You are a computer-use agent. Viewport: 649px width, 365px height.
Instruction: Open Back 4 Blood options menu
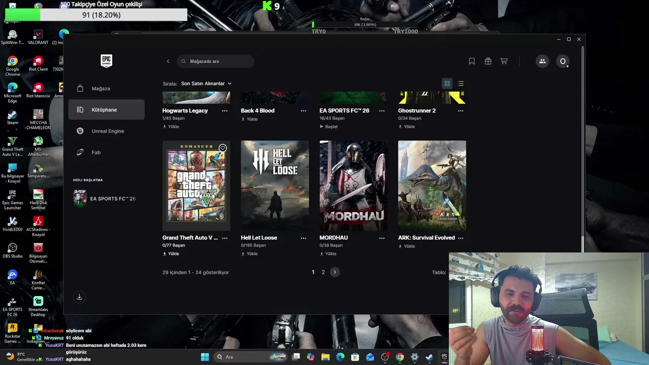[303, 111]
